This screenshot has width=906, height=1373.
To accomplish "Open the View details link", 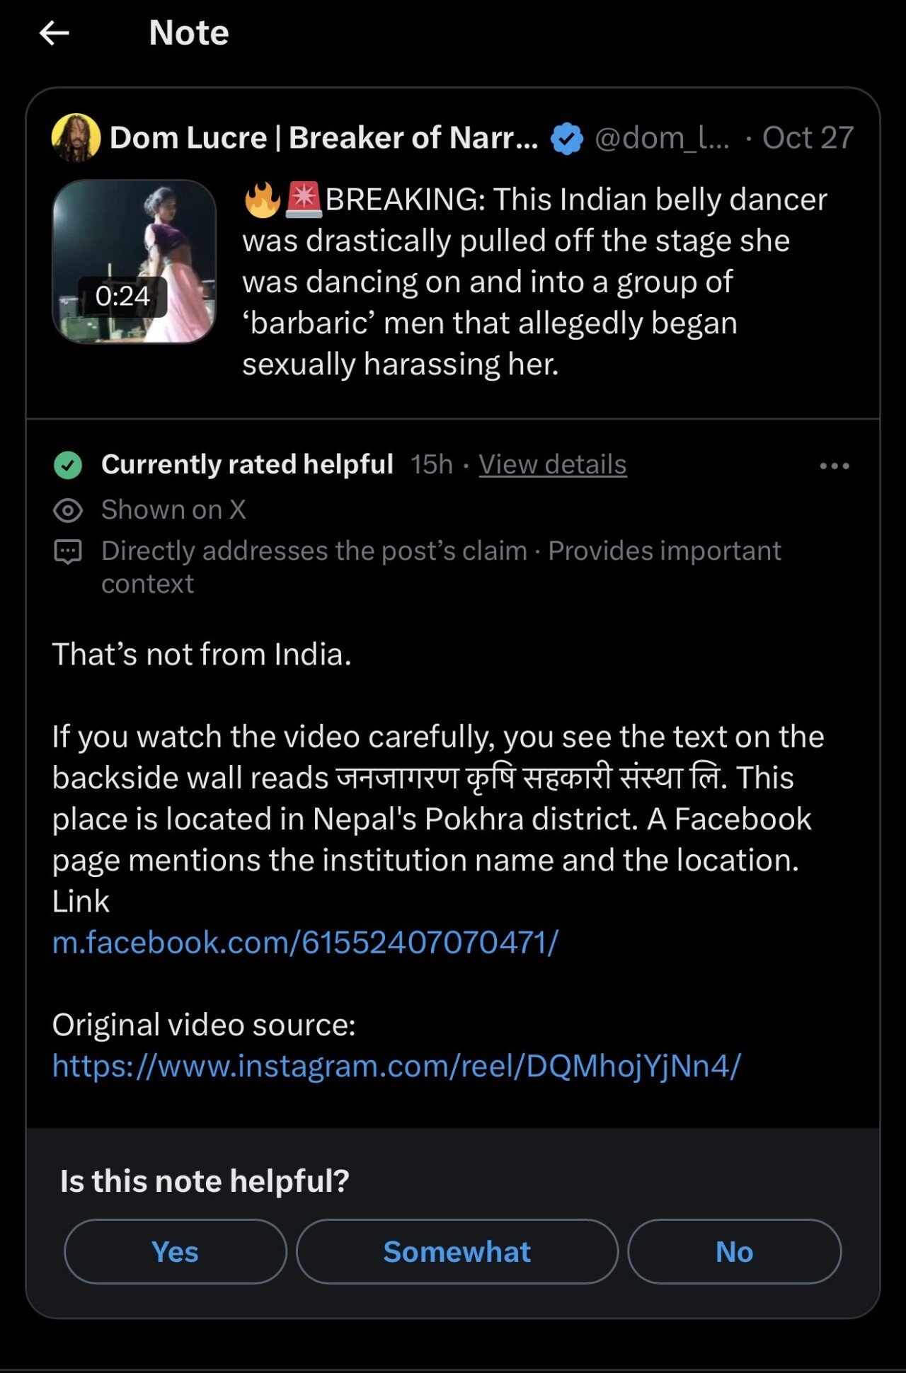I will pos(552,465).
